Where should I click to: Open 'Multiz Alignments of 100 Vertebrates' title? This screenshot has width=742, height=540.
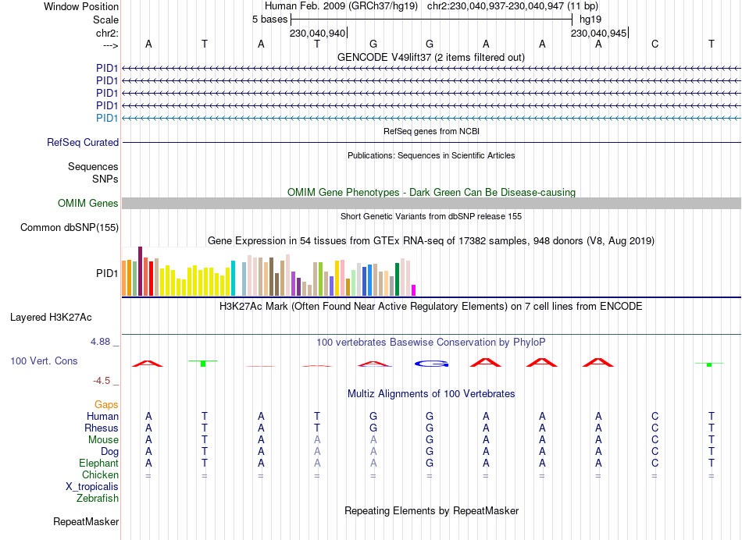pyautogui.click(x=431, y=393)
